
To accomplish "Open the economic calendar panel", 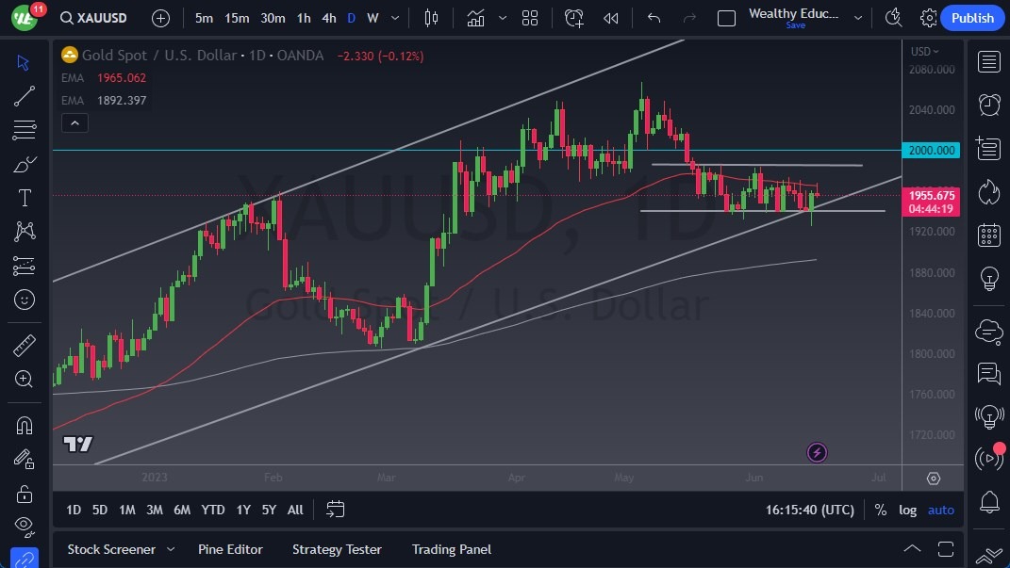I will point(988,235).
